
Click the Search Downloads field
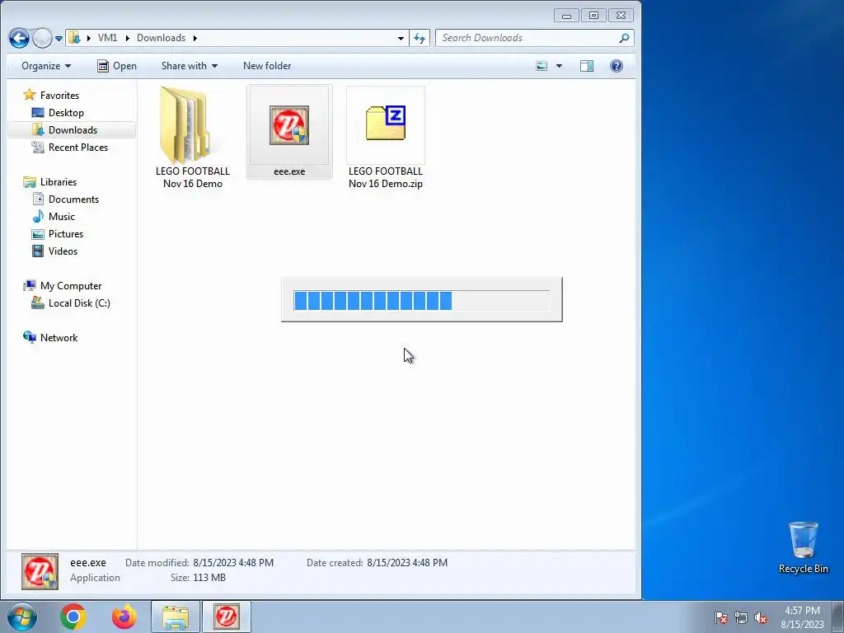point(534,38)
